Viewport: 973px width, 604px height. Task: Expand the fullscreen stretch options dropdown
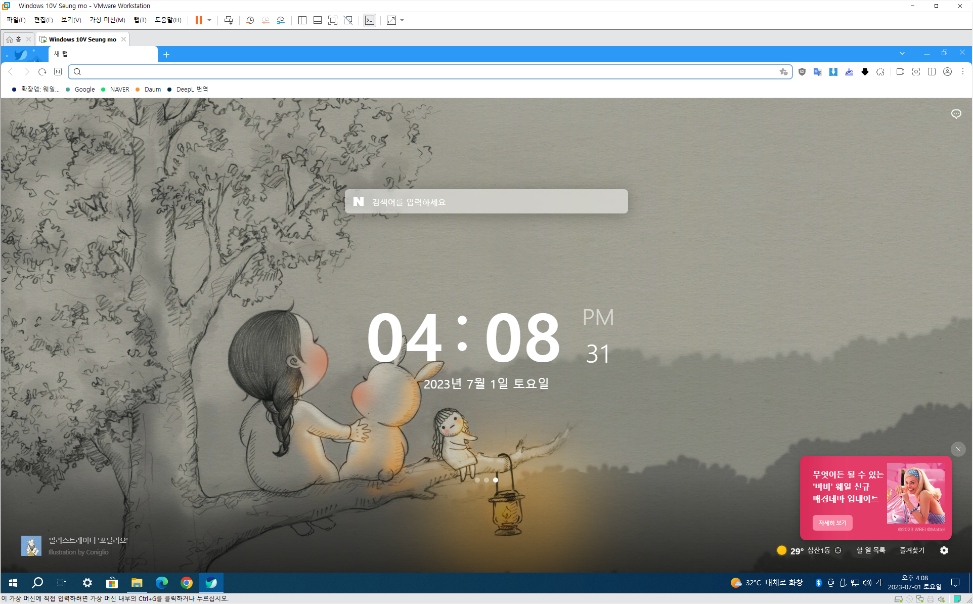click(403, 20)
